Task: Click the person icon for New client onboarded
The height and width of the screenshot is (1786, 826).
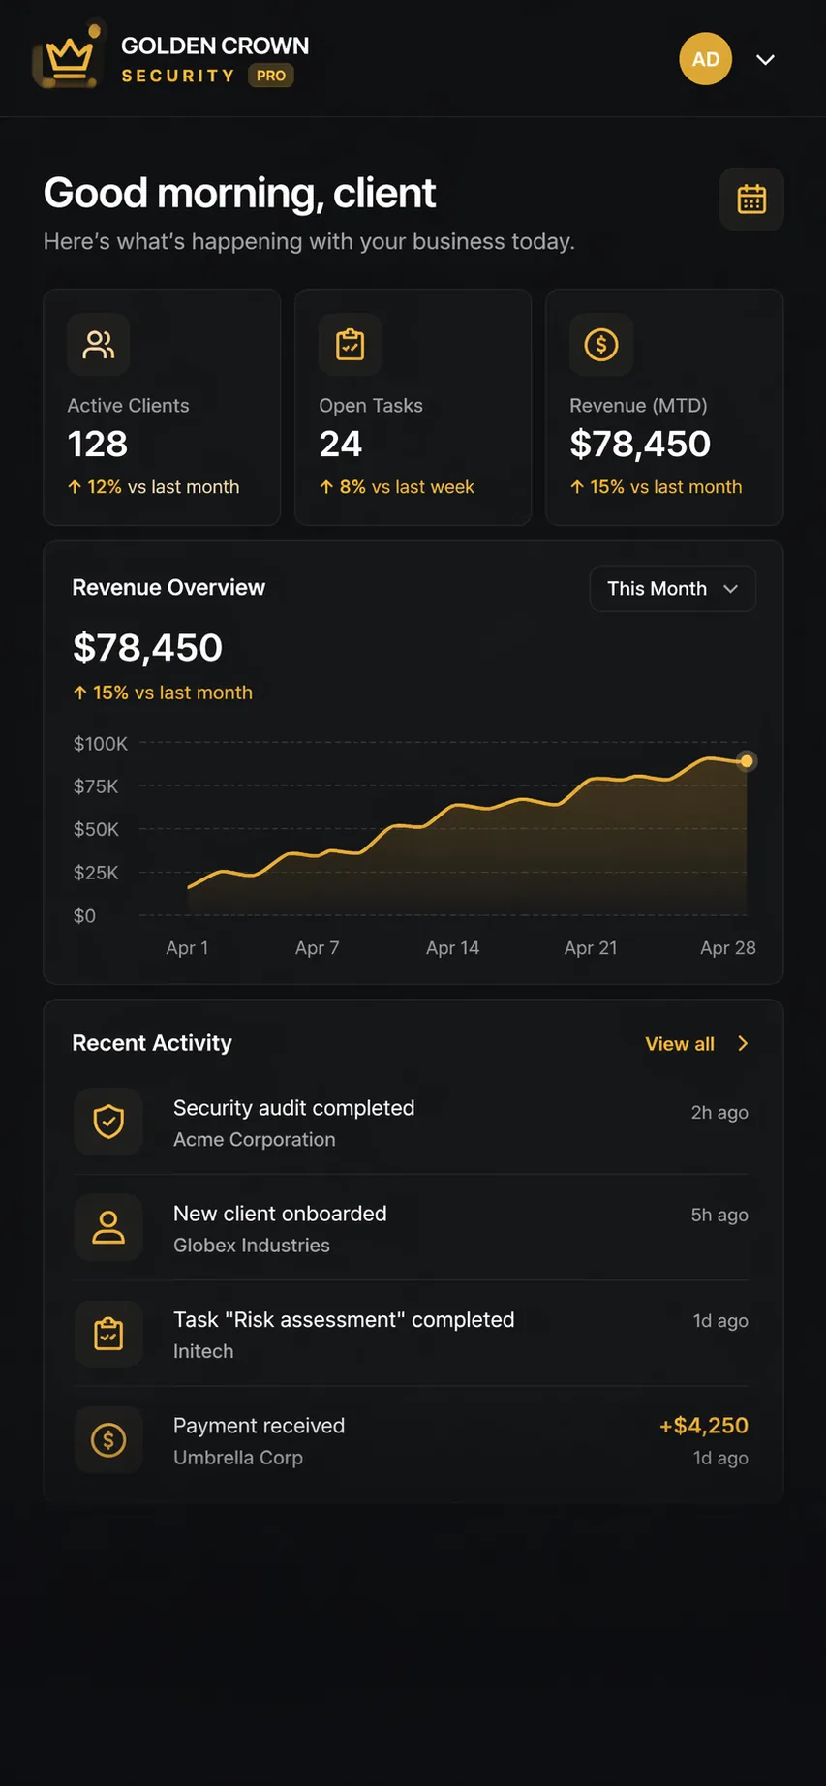Action: coord(108,1227)
